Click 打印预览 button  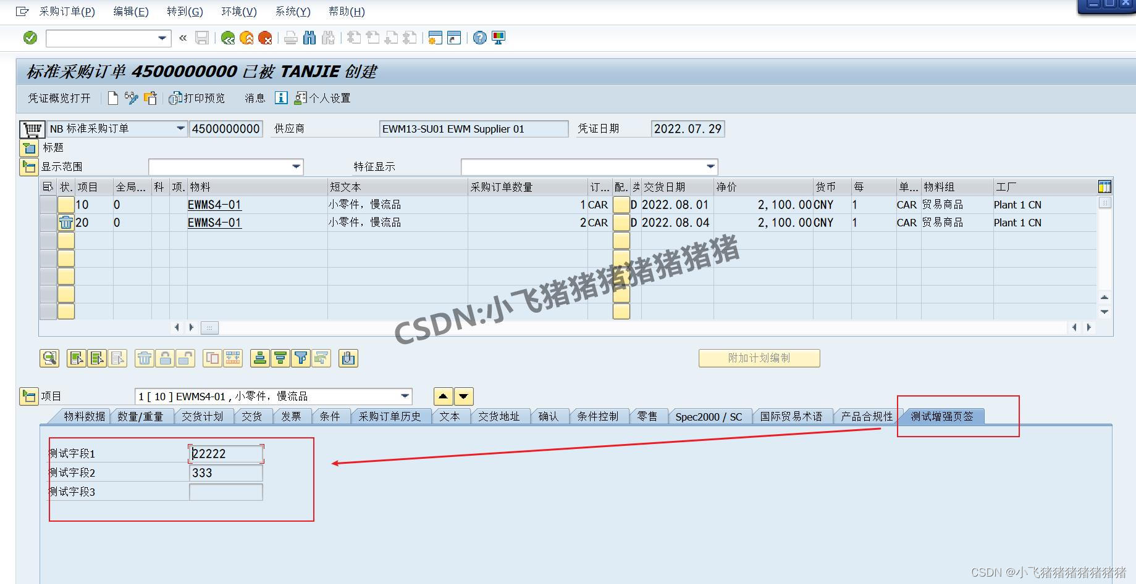click(x=196, y=98)
